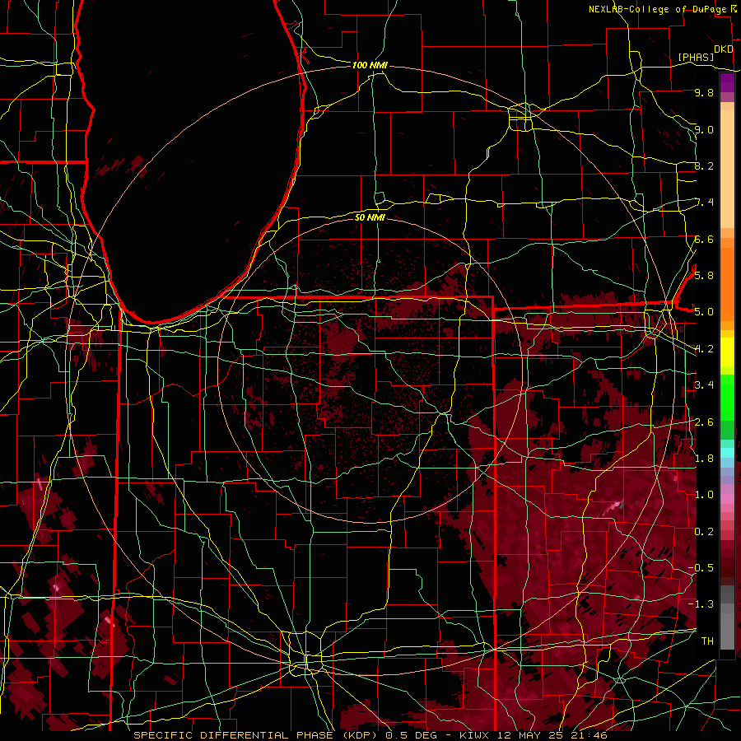Select the 9.0 value on the color scale
Viewport: 741px width, 741px height.
click(704, 129)
